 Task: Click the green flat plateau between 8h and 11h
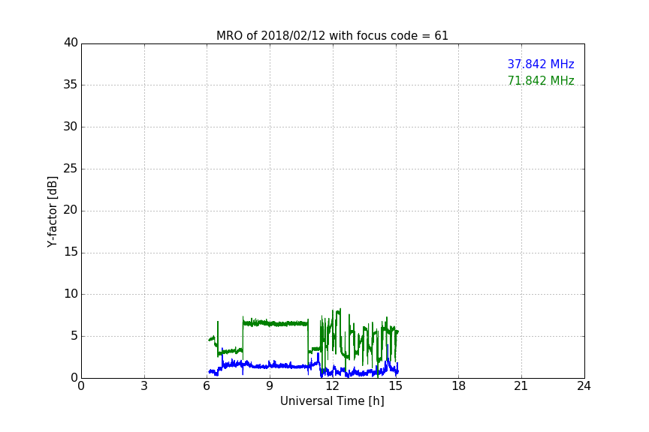(x=275, y=323)
